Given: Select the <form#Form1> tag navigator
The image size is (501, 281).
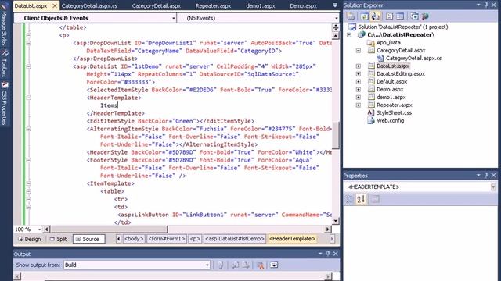Looking at the screenshot, I should [x=167, y=239].
